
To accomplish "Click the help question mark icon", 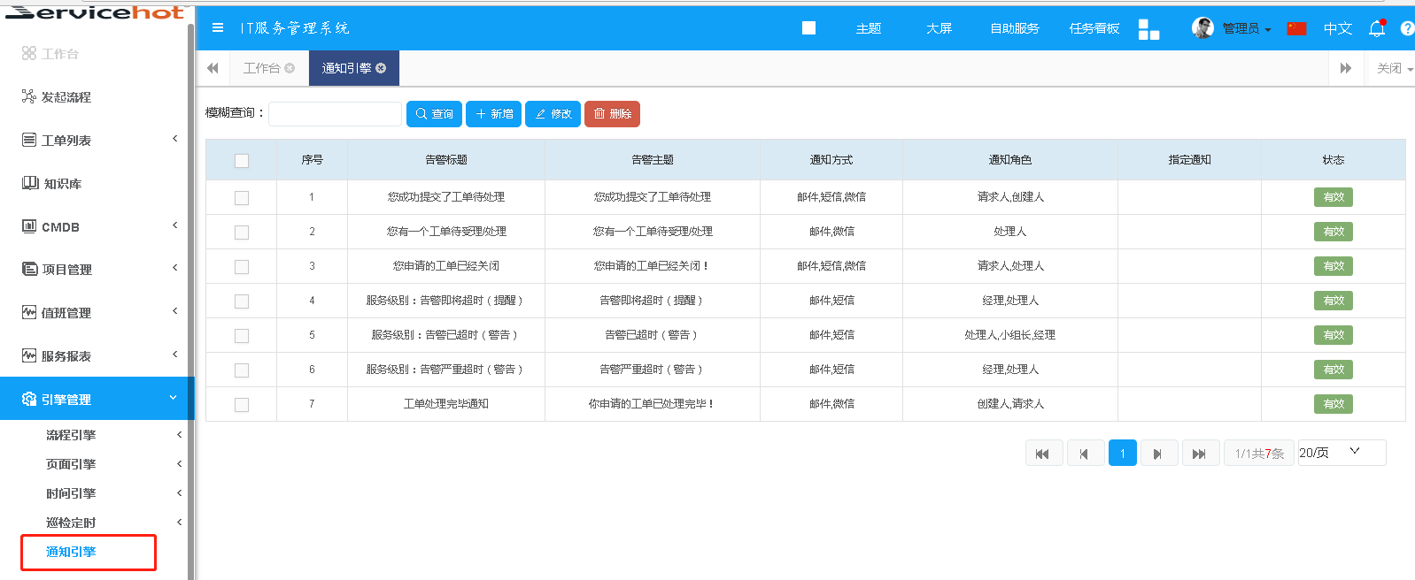I will [1406, 28].
